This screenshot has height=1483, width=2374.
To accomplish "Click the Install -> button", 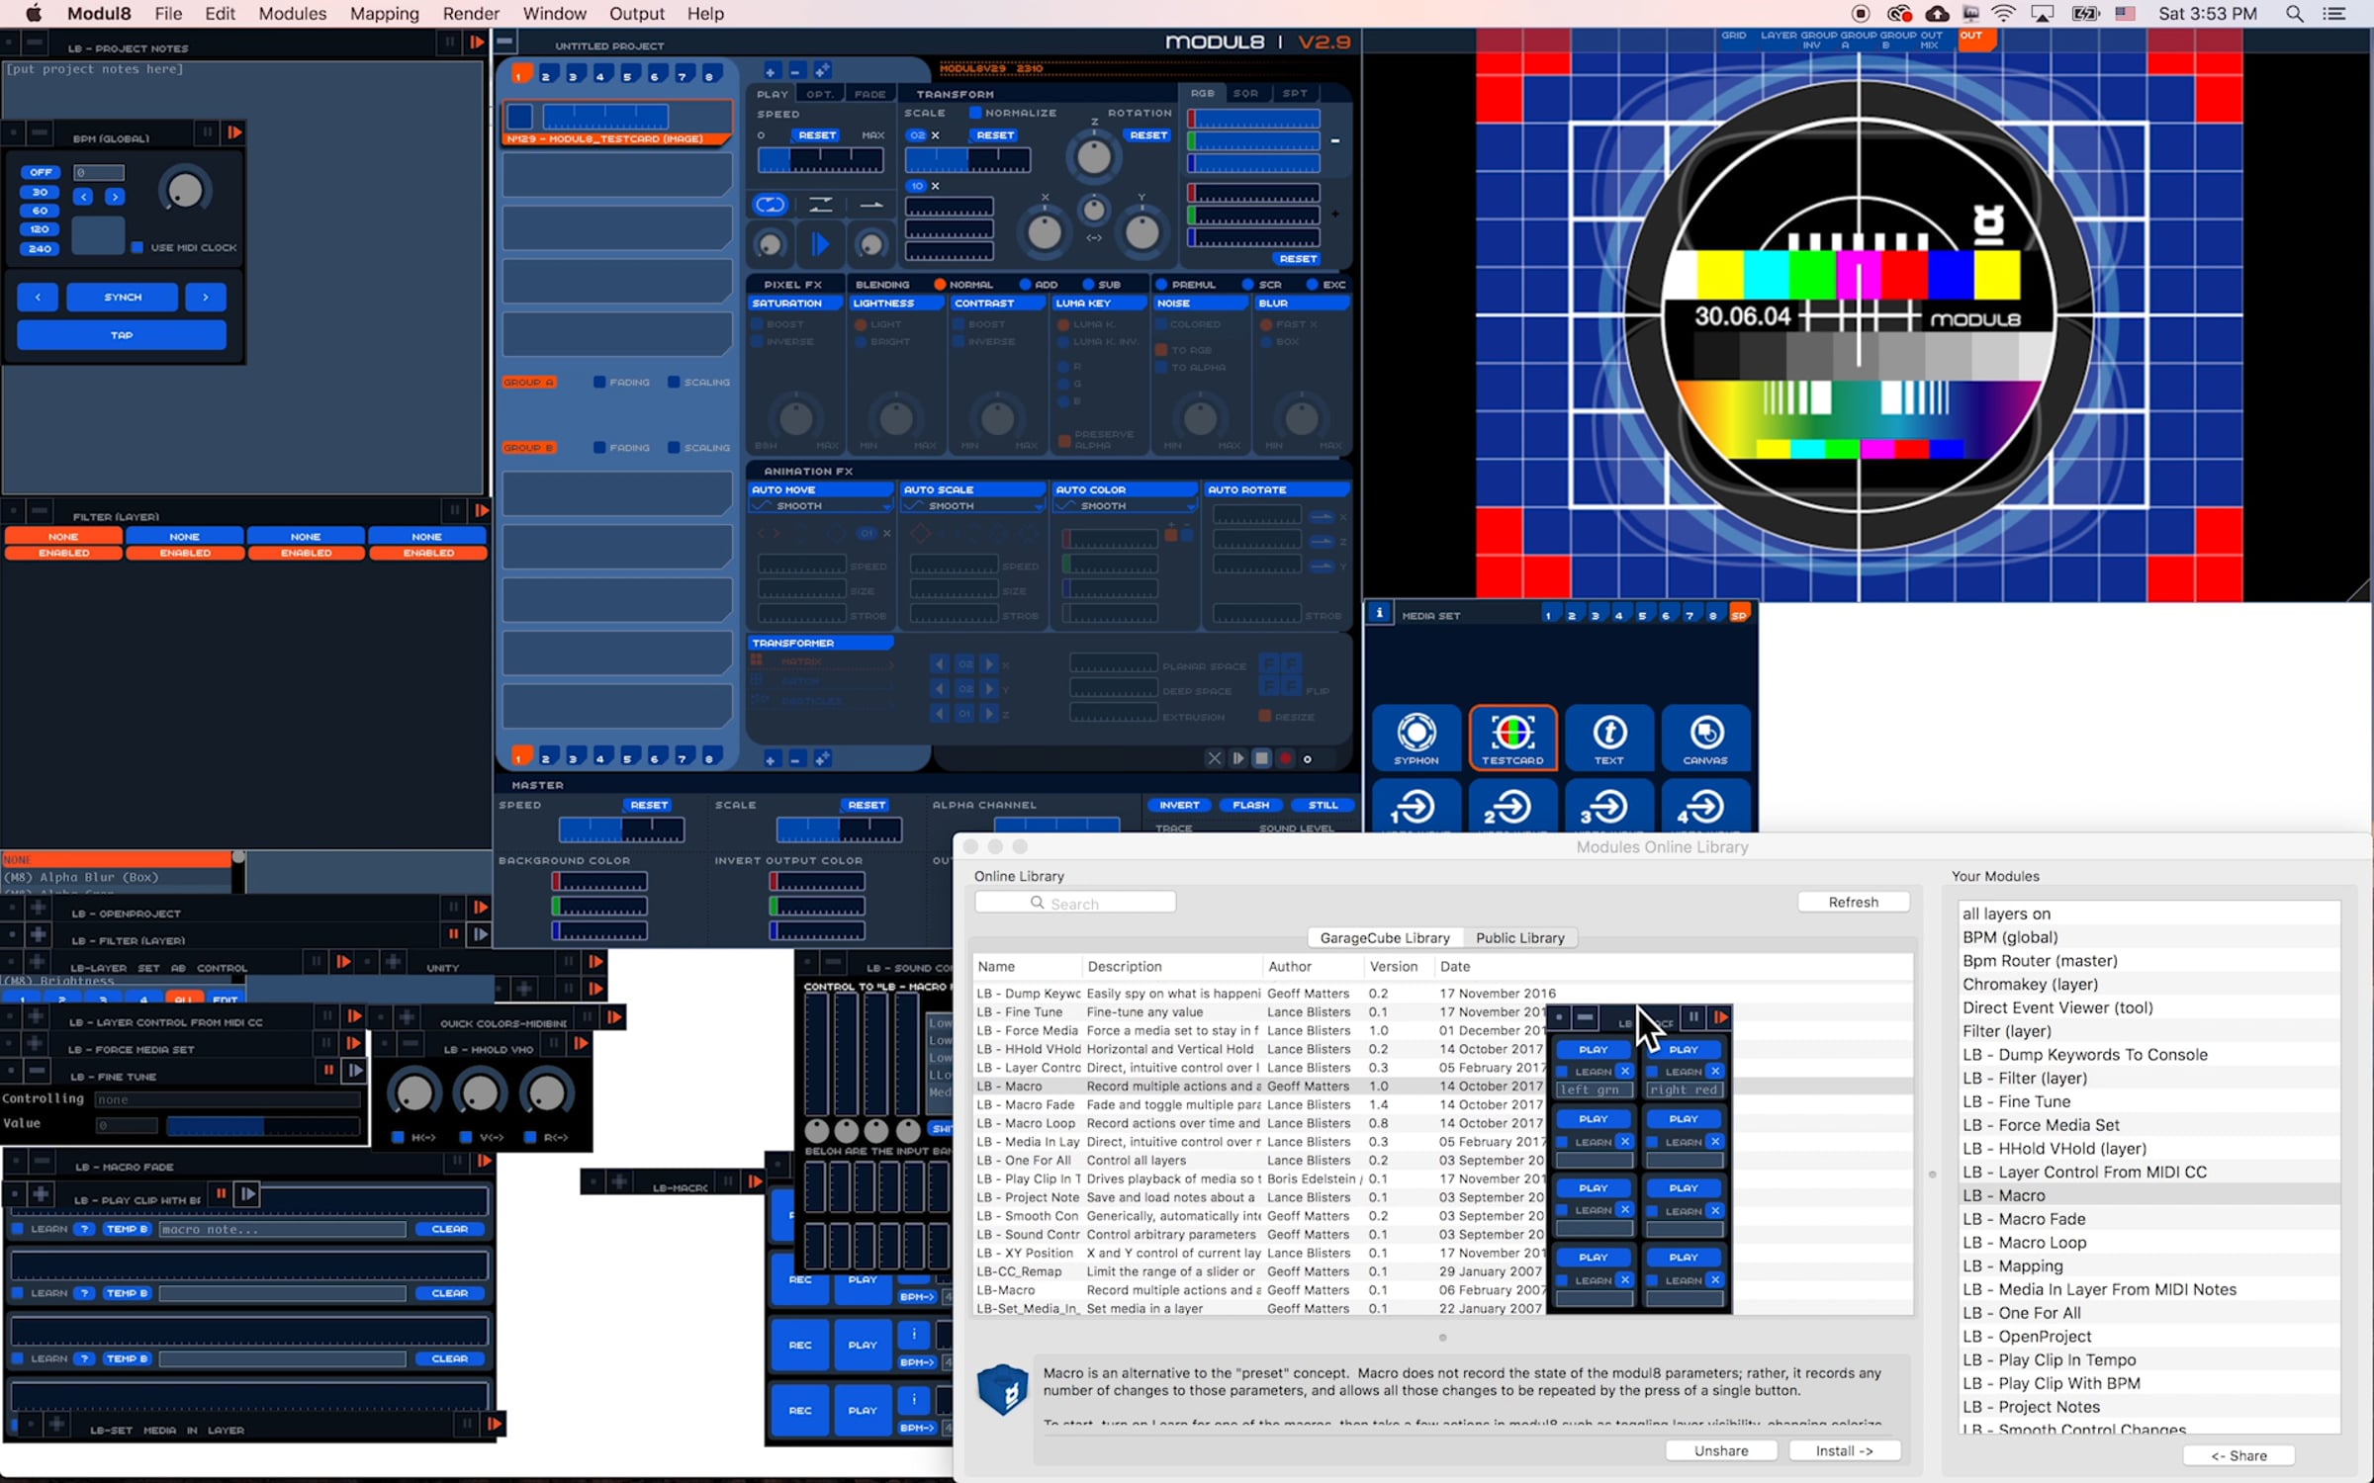I will click(x=1845, y=1450).
